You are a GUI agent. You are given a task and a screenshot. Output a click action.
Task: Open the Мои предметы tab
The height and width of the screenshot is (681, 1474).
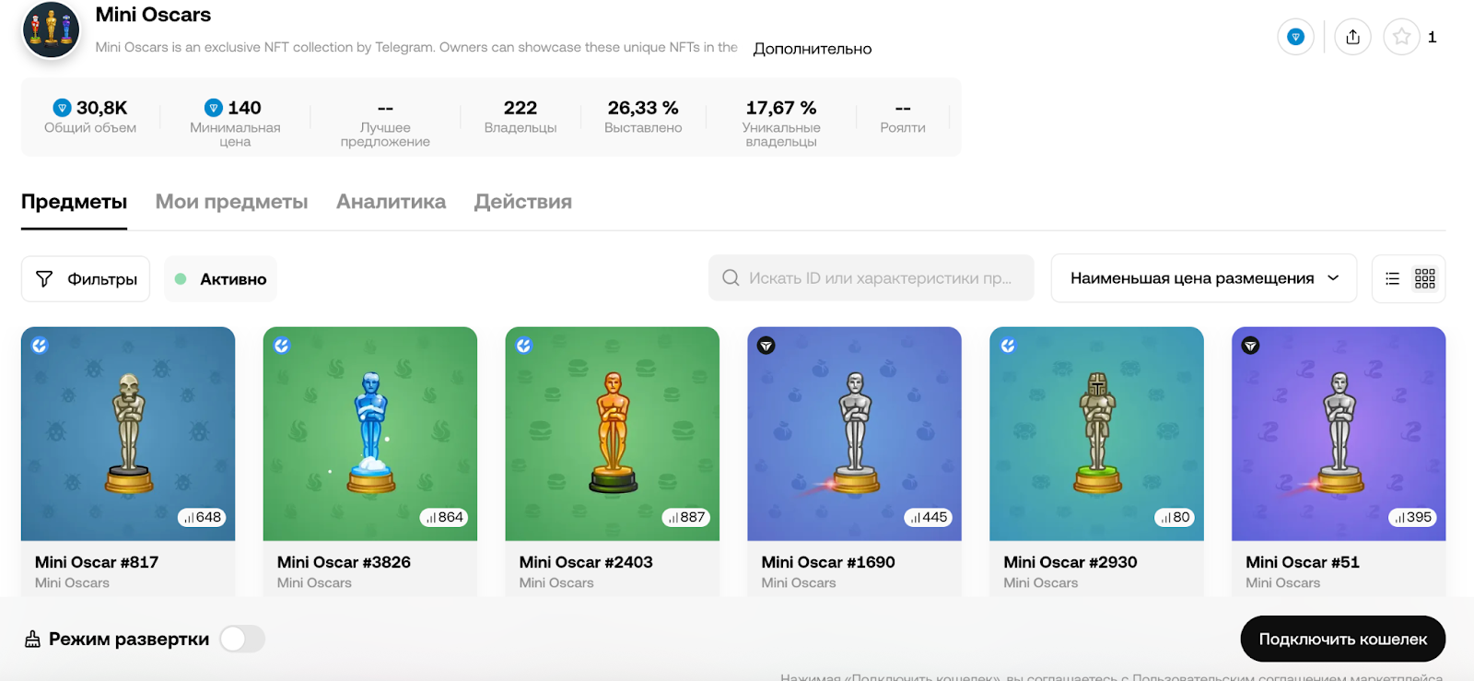pyautogui.click(x=231, y=202)
